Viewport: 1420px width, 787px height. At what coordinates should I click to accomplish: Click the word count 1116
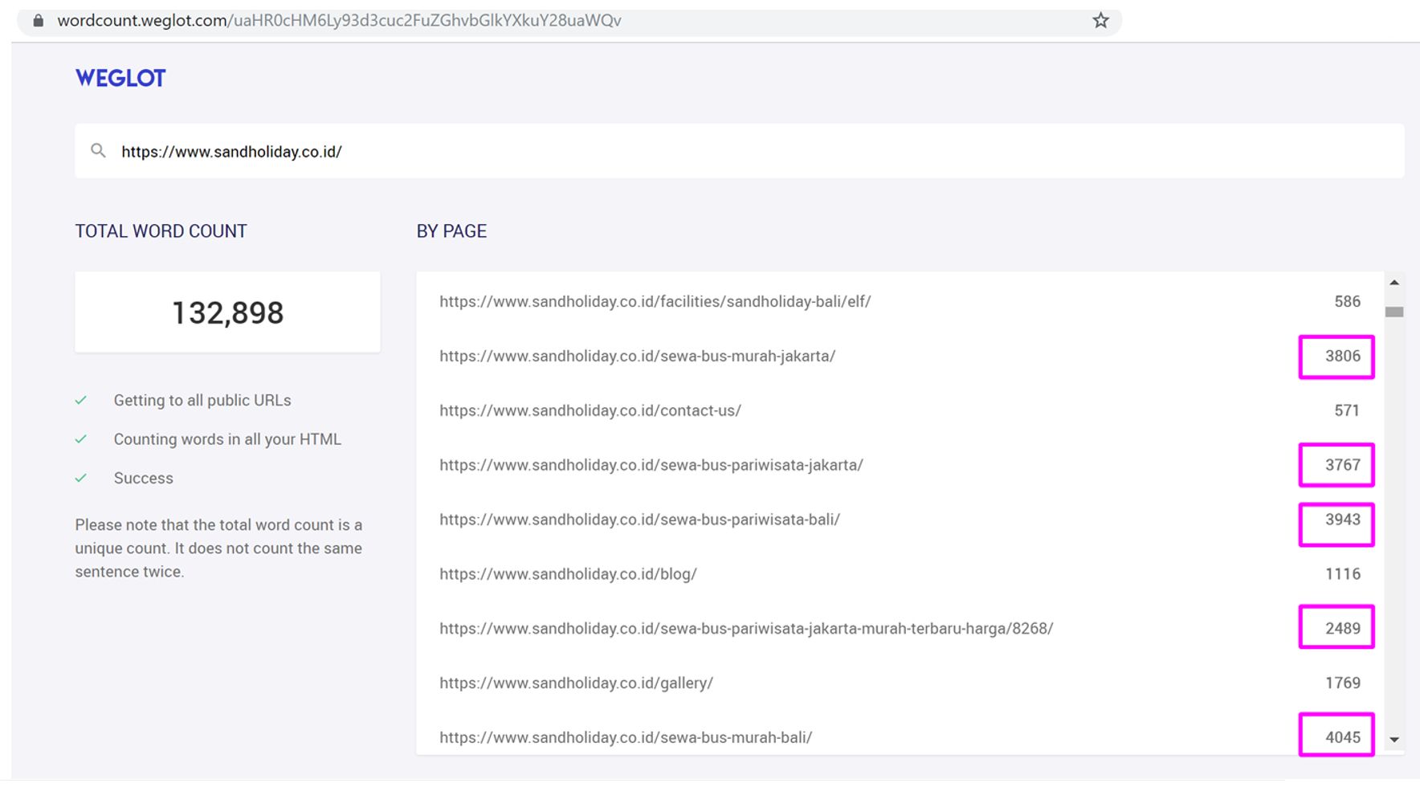1343,574
